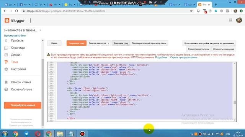Click Восстановить настройки виджетов по умолчанию

point(209,43)
